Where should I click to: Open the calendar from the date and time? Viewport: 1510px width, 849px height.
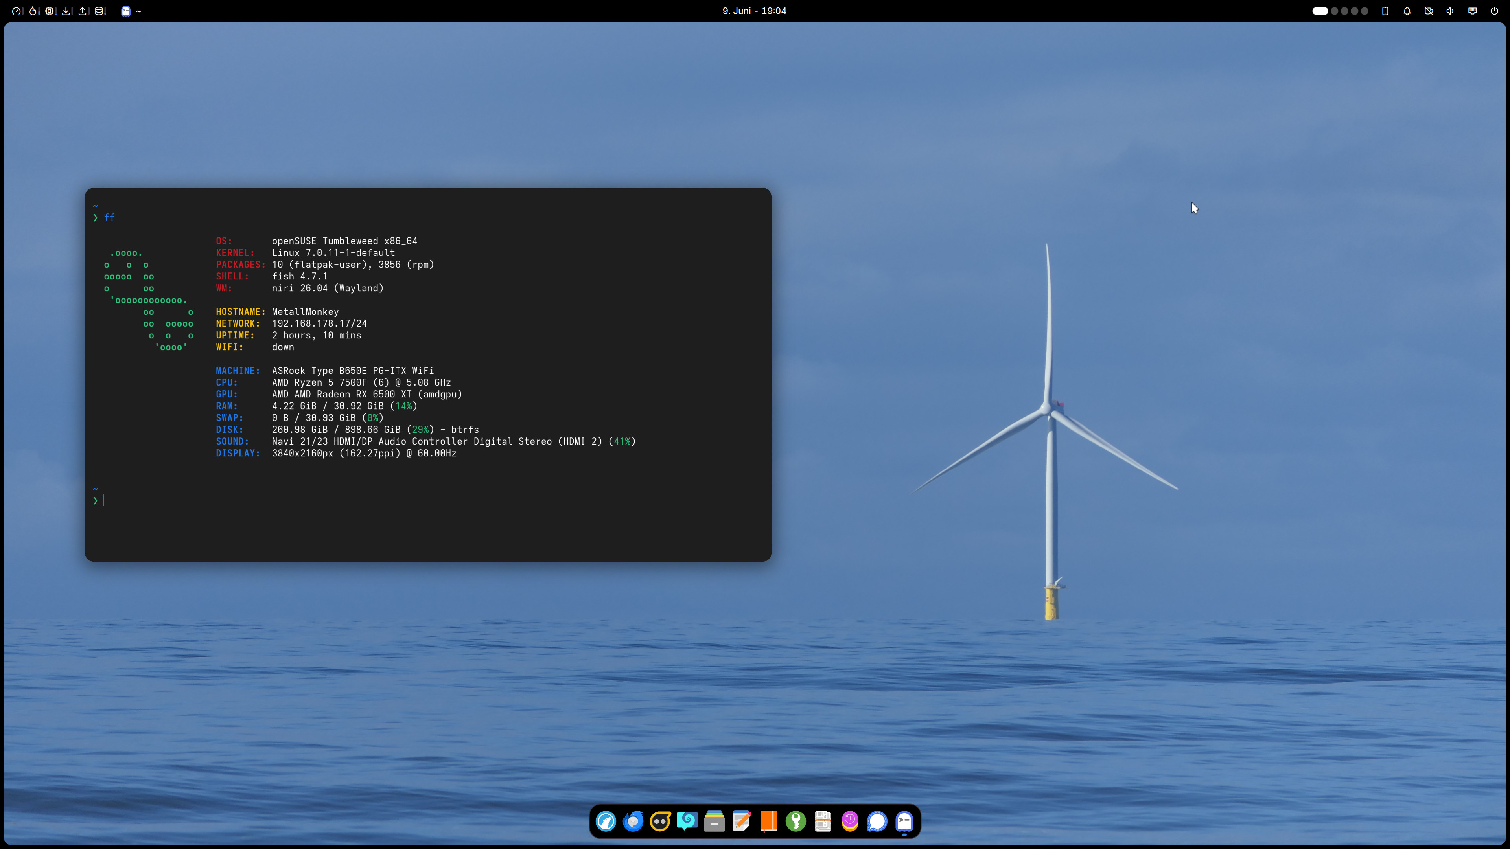pos(755,11)
